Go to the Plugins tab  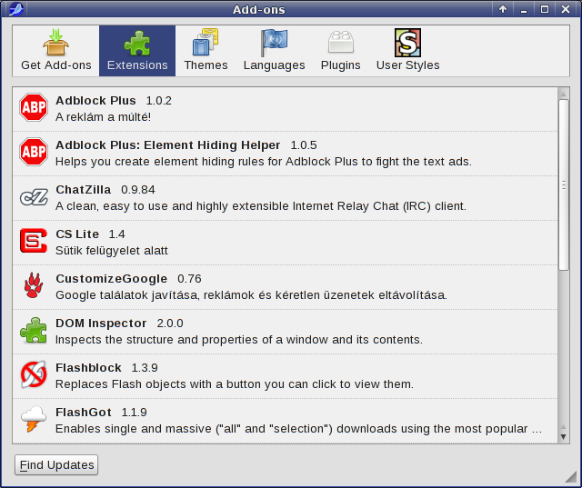(341, 51)
